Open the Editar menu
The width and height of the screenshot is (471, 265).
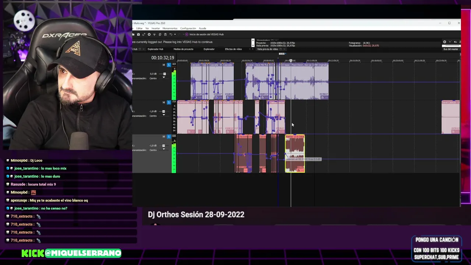pos(139,28)
